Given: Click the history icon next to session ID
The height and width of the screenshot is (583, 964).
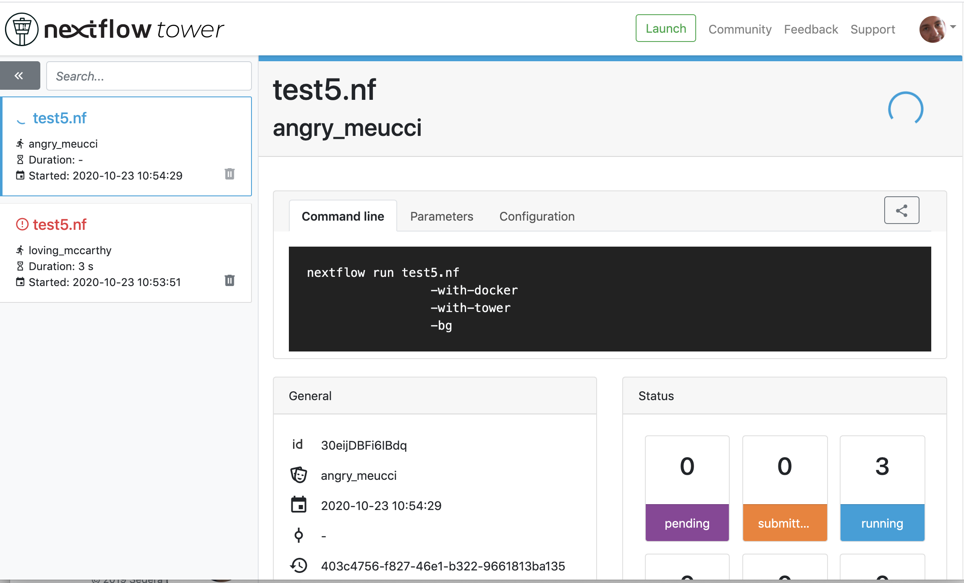Looking at the screenshot, I should 299,565.
